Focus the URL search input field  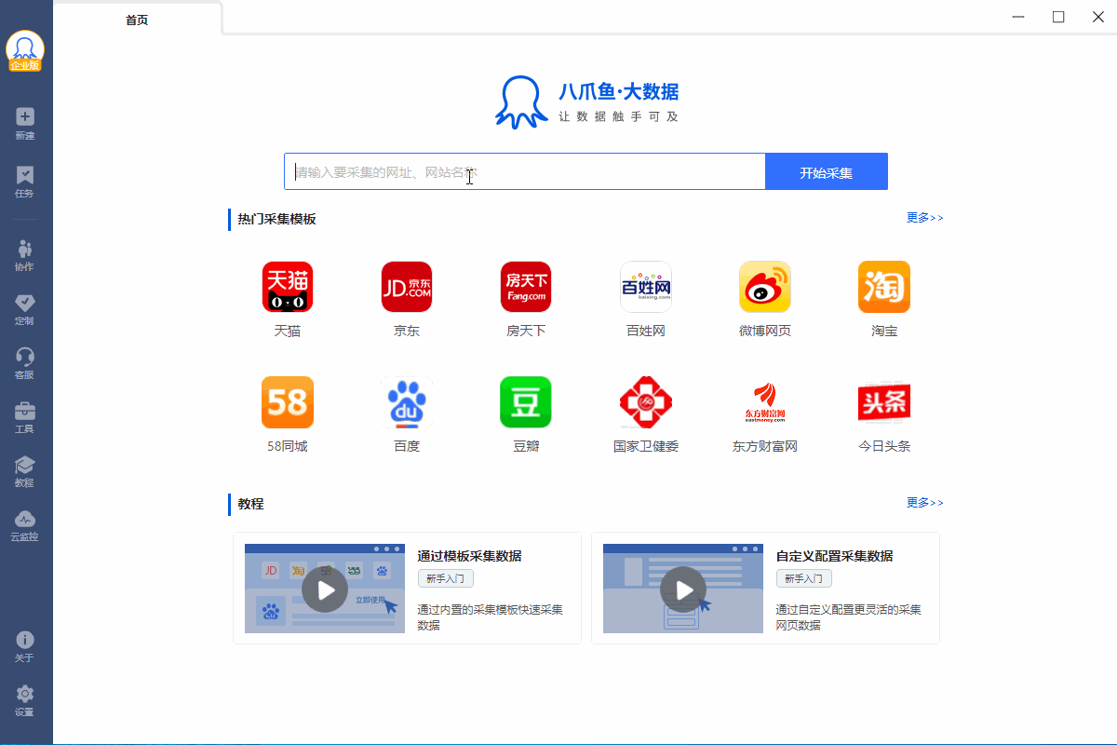tap(525, 172)
